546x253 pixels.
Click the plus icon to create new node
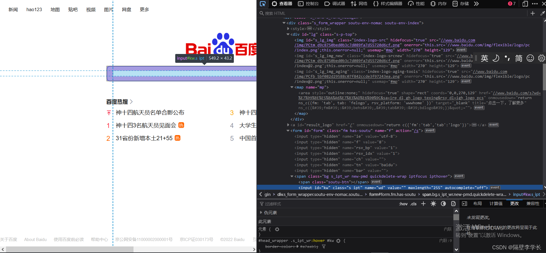[533, 13]
